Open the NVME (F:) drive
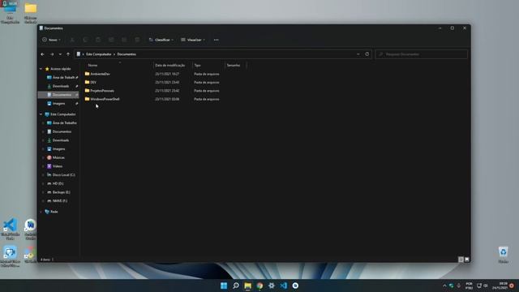This screenshot has width=519, height=292. (x=57, y=201)
